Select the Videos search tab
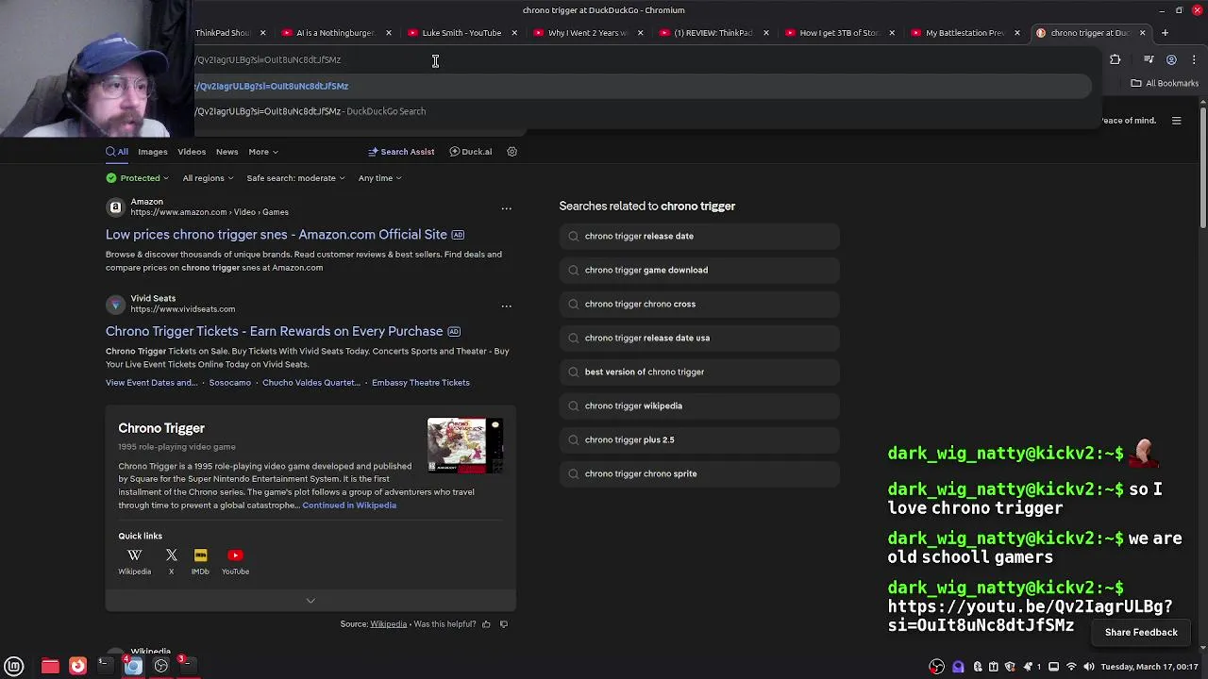The image size is (1208, 679). tap(191, 152)
